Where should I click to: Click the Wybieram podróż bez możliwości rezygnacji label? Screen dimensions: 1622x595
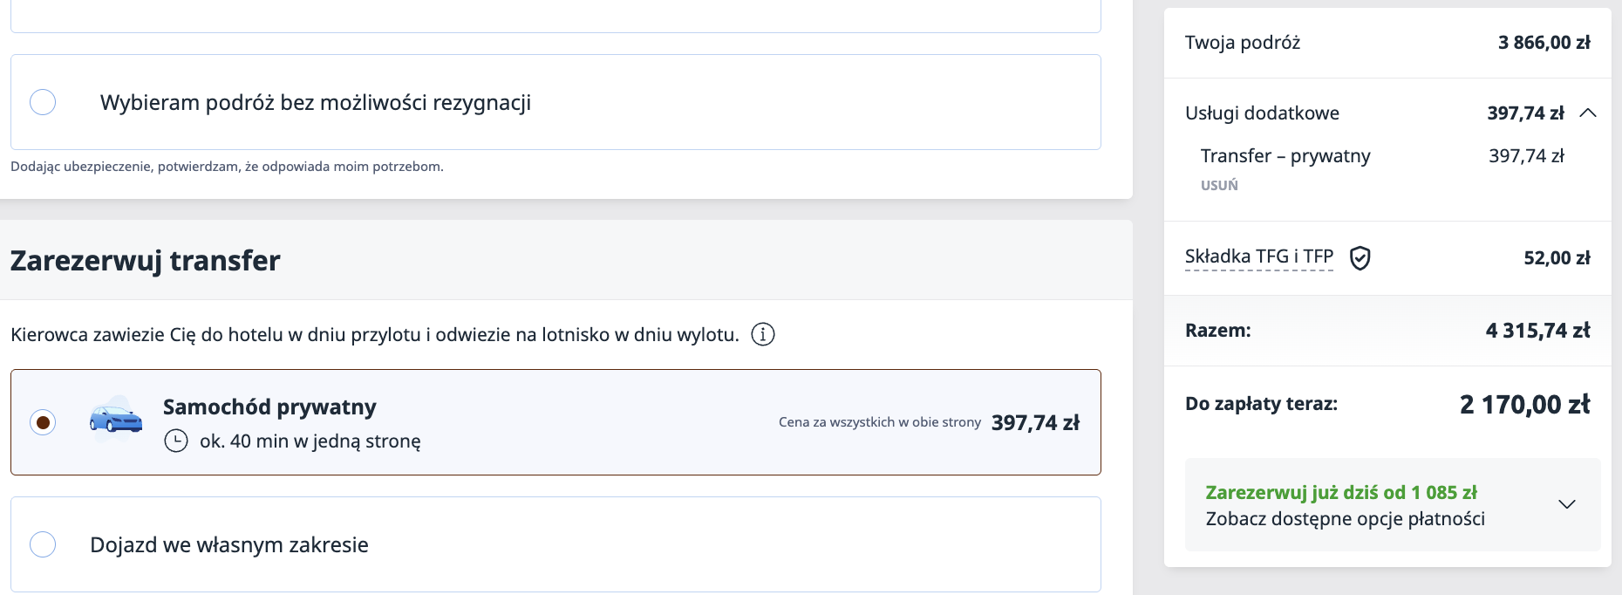[316, 103]
